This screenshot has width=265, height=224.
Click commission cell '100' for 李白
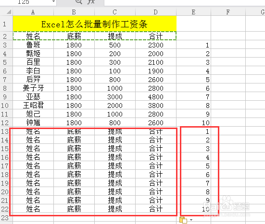click(115, 71)
